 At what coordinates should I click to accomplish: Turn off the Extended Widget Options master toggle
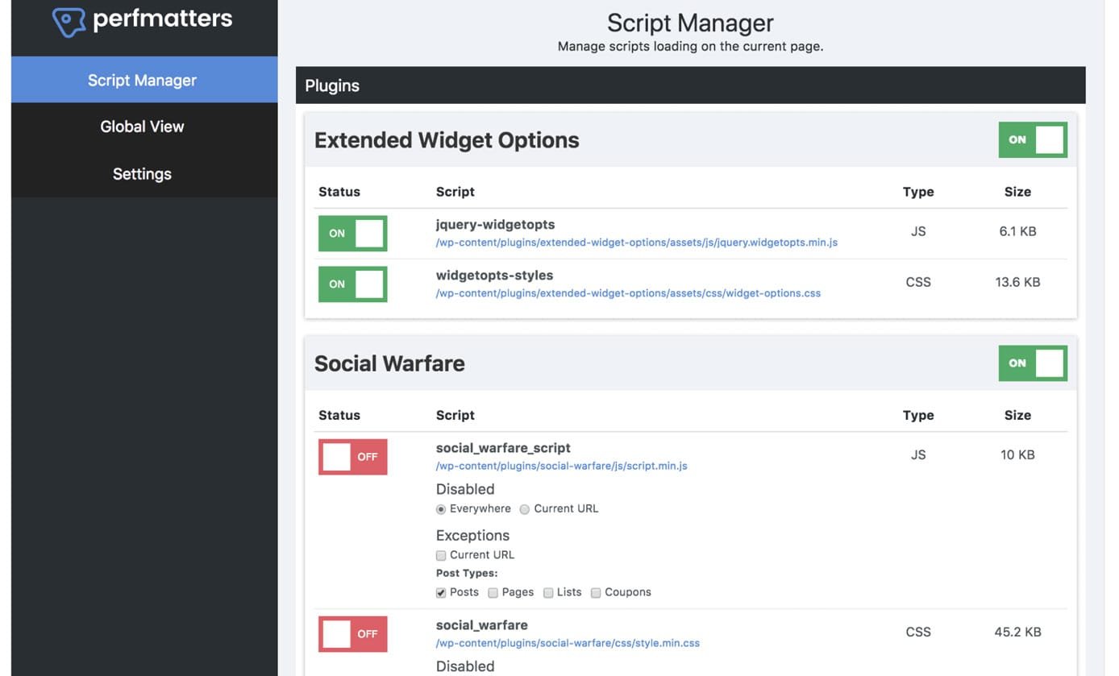pyautogui.click(x=1033, y=139)
